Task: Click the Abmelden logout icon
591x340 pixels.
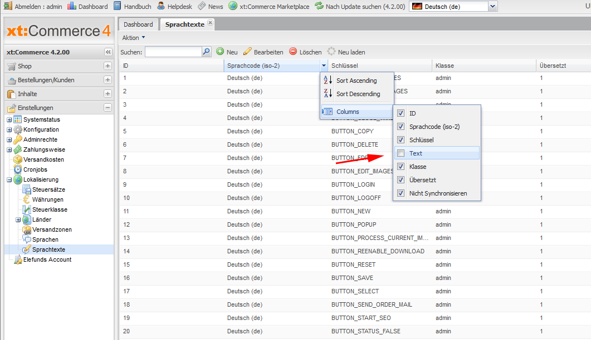Action: click(x=8, y=6)
